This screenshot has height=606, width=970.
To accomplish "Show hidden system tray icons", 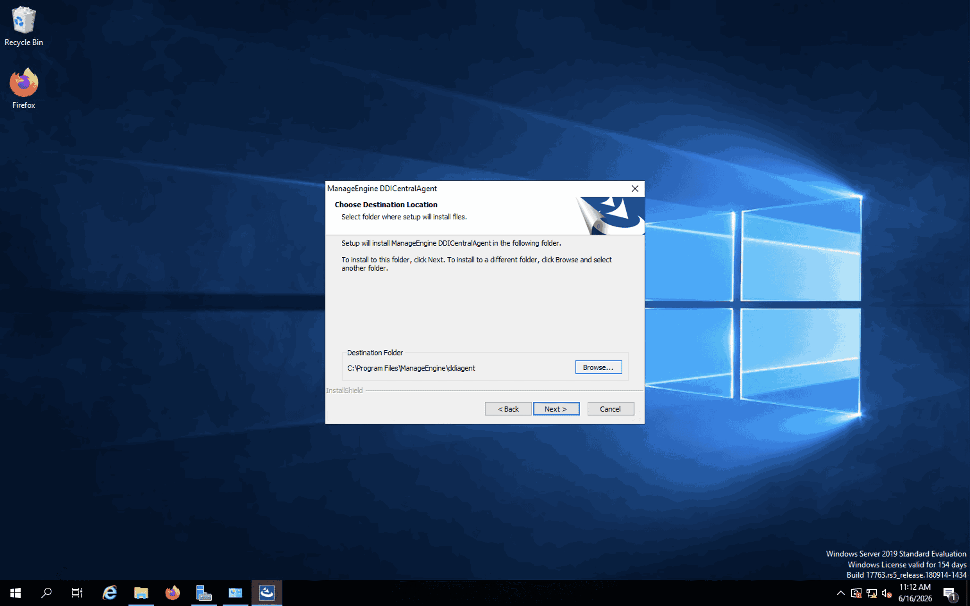I will (840, 593).
